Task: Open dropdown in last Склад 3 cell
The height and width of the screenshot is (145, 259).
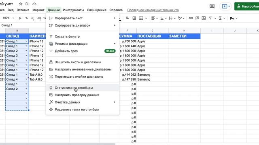Action: tap(26, 56)
